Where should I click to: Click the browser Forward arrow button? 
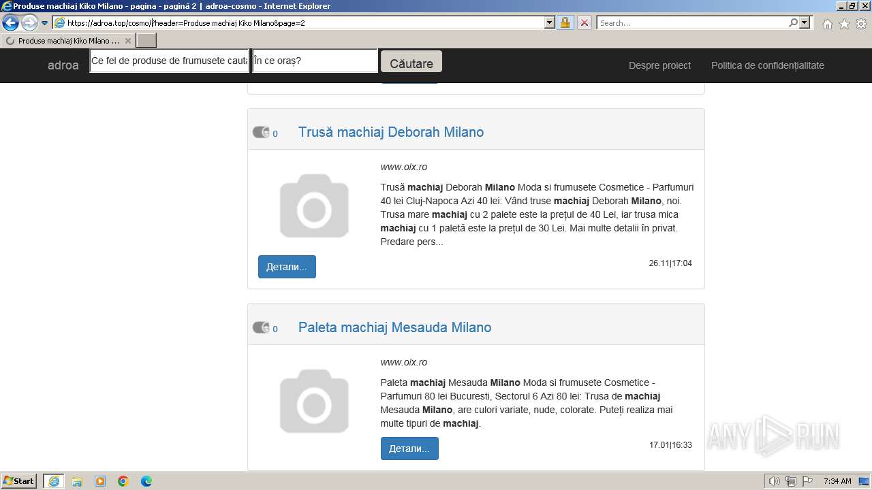coord(29,23)
